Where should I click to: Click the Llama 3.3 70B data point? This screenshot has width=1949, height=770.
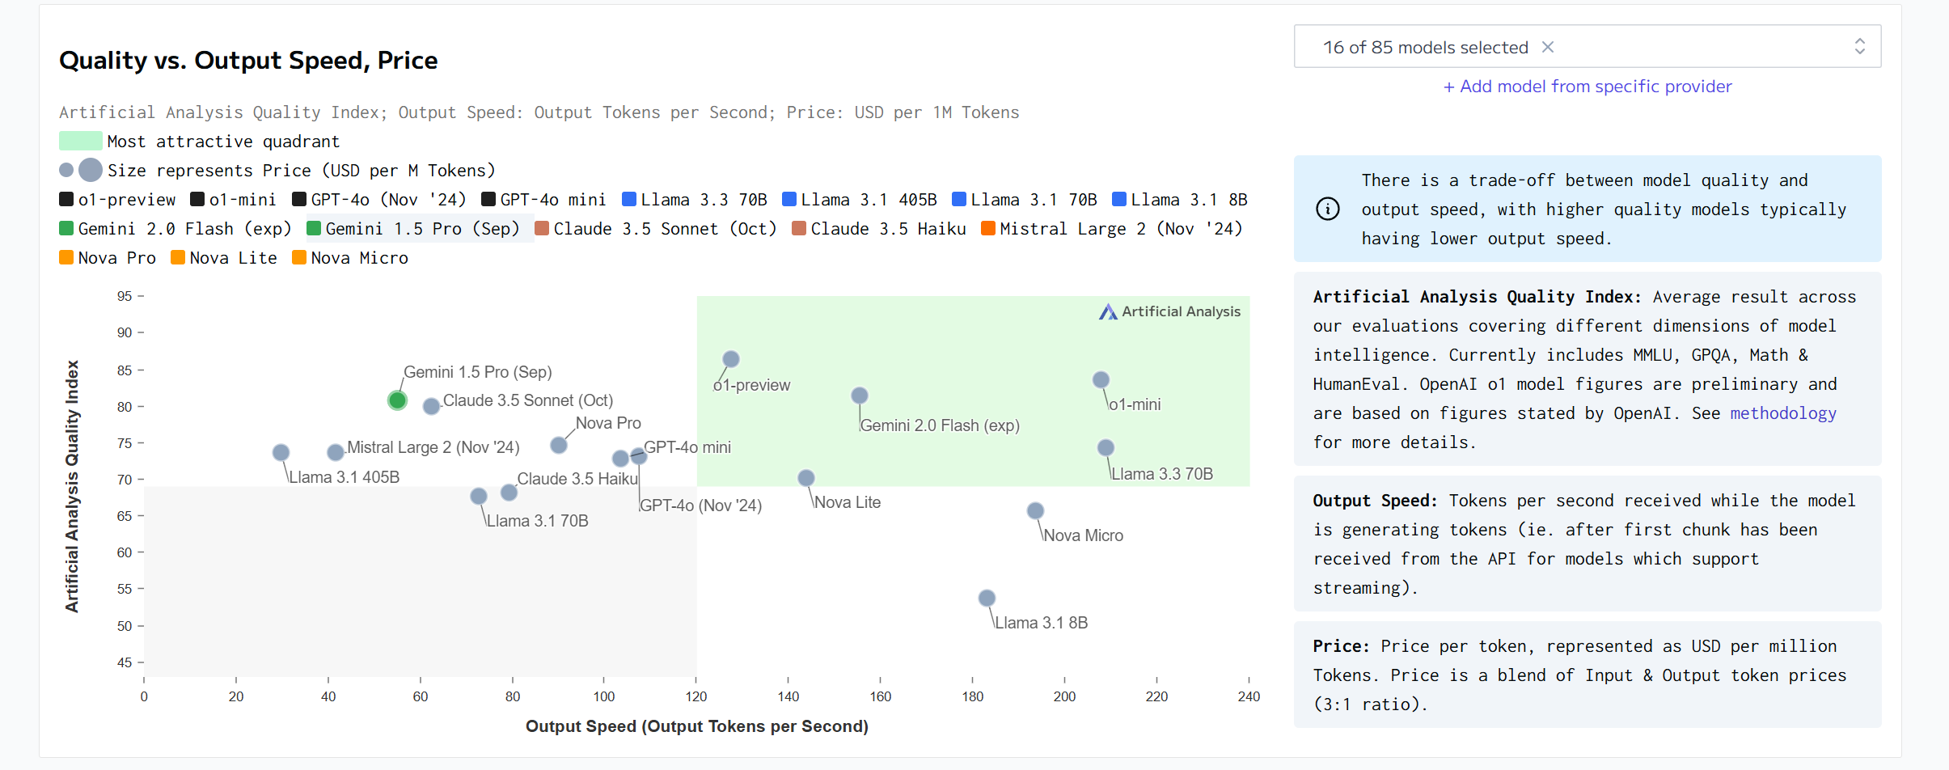pos(1106,447)
